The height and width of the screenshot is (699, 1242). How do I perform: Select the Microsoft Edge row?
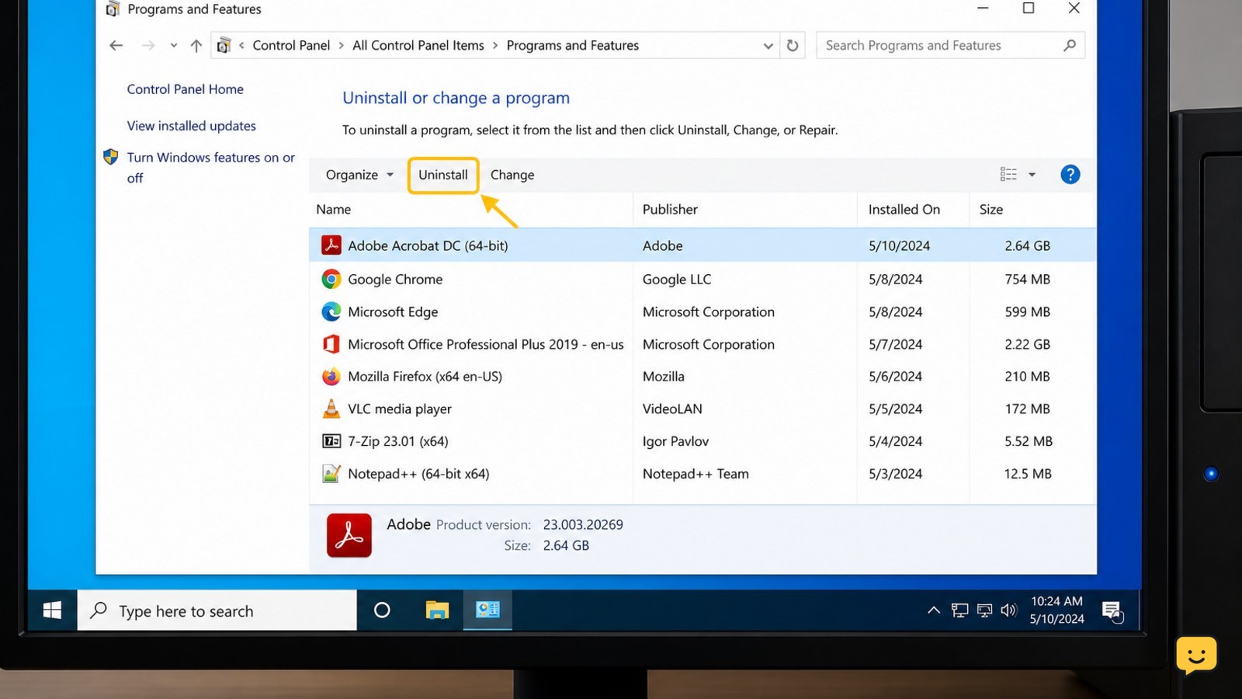click(703, 311)
